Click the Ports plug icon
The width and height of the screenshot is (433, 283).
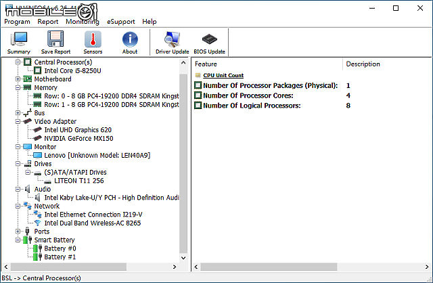click(27, 231)
